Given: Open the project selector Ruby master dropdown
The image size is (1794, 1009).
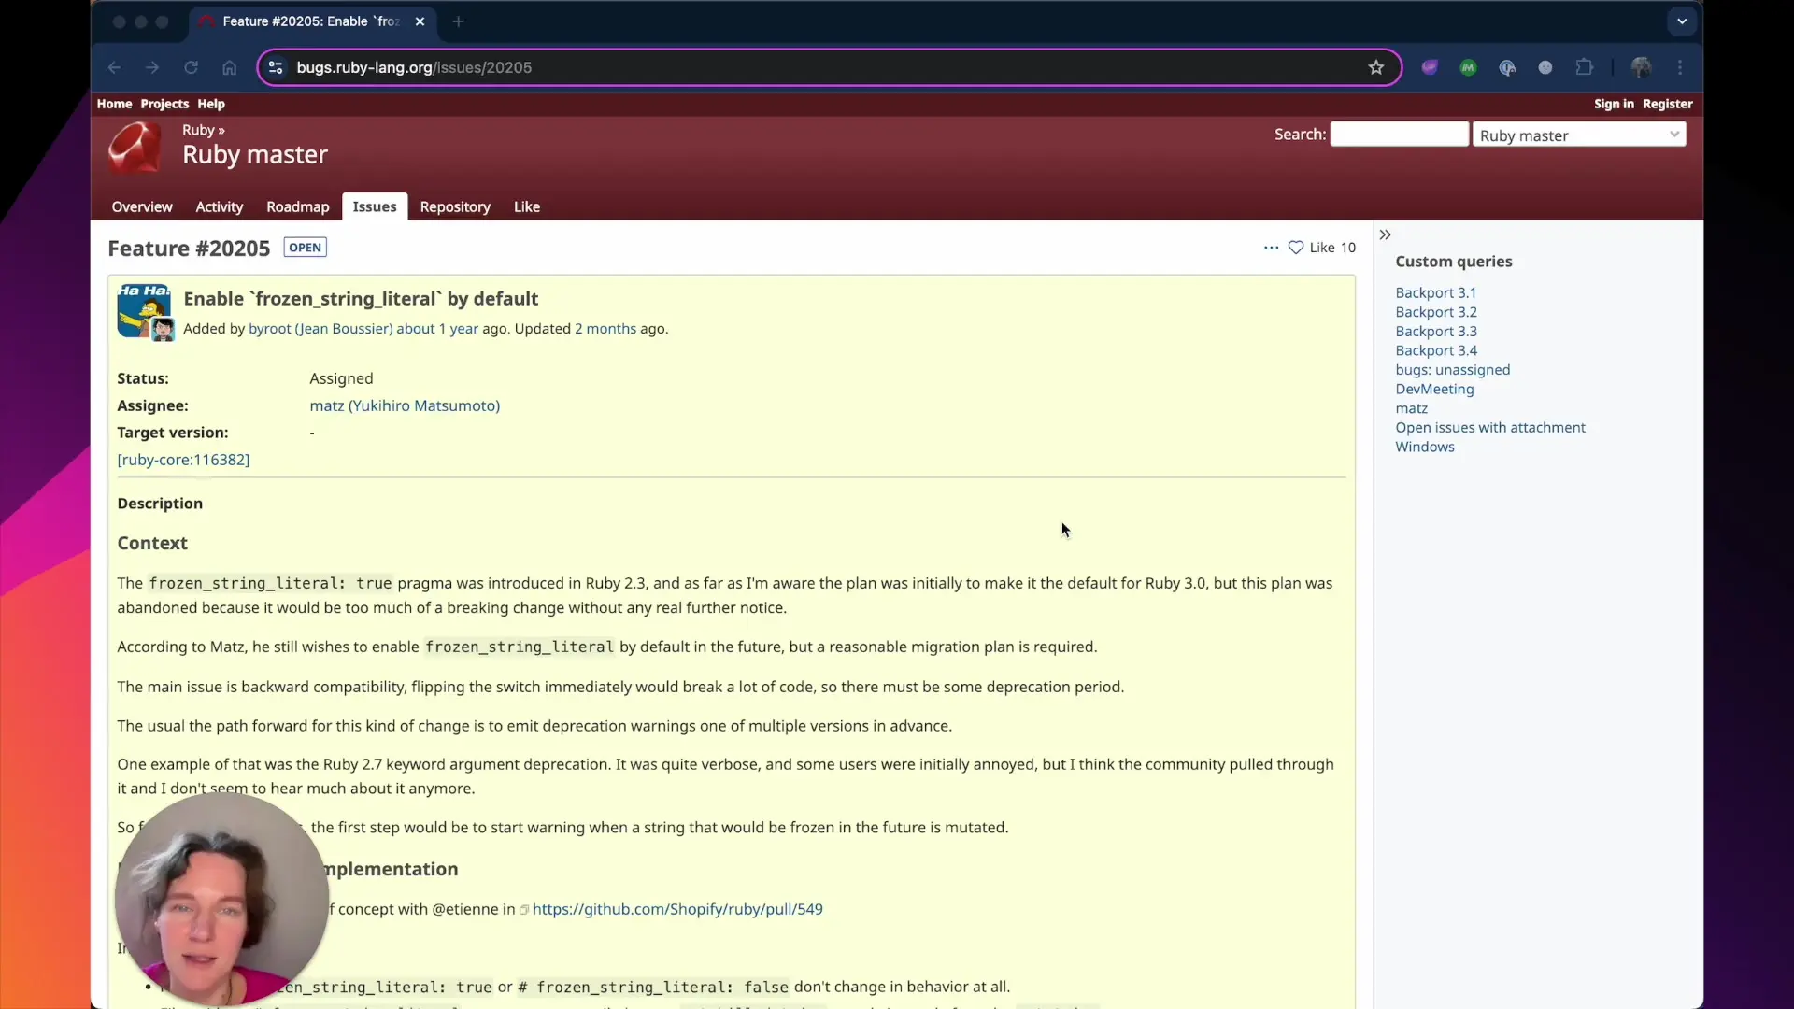Looking at the screenshot, I should (x=1579, y=135).
